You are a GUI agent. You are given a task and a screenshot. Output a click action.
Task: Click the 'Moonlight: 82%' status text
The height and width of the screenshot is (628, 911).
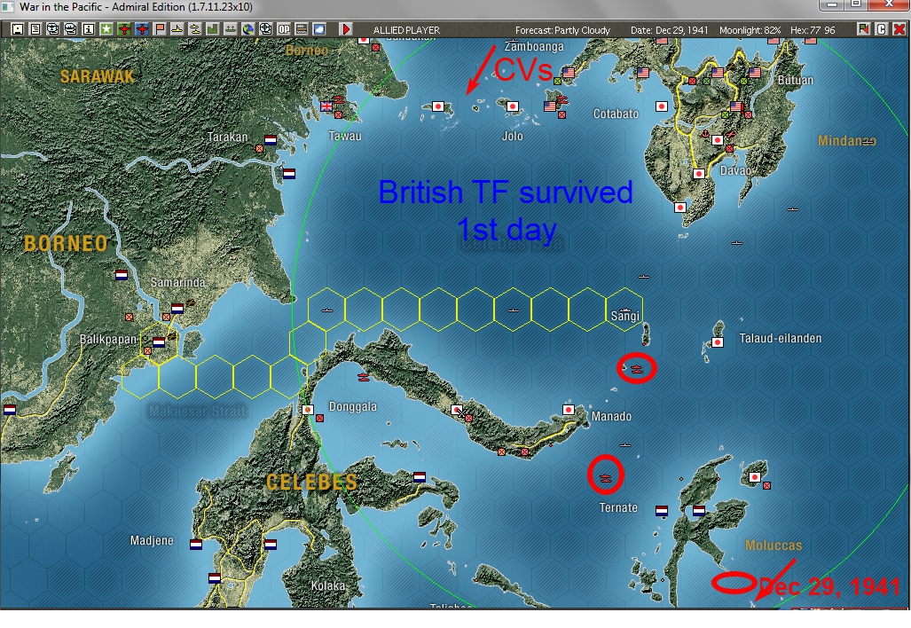[x=750, y=30]
